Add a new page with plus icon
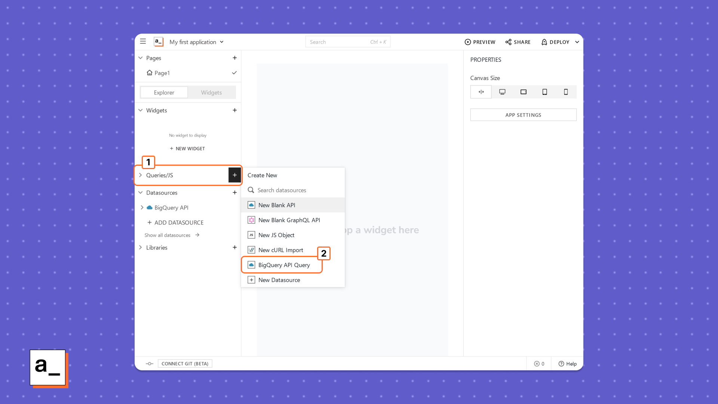The image size is (718, 404). coord(234,58)
